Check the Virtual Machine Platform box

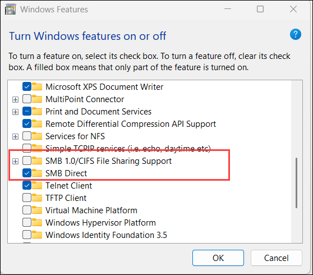27,210
